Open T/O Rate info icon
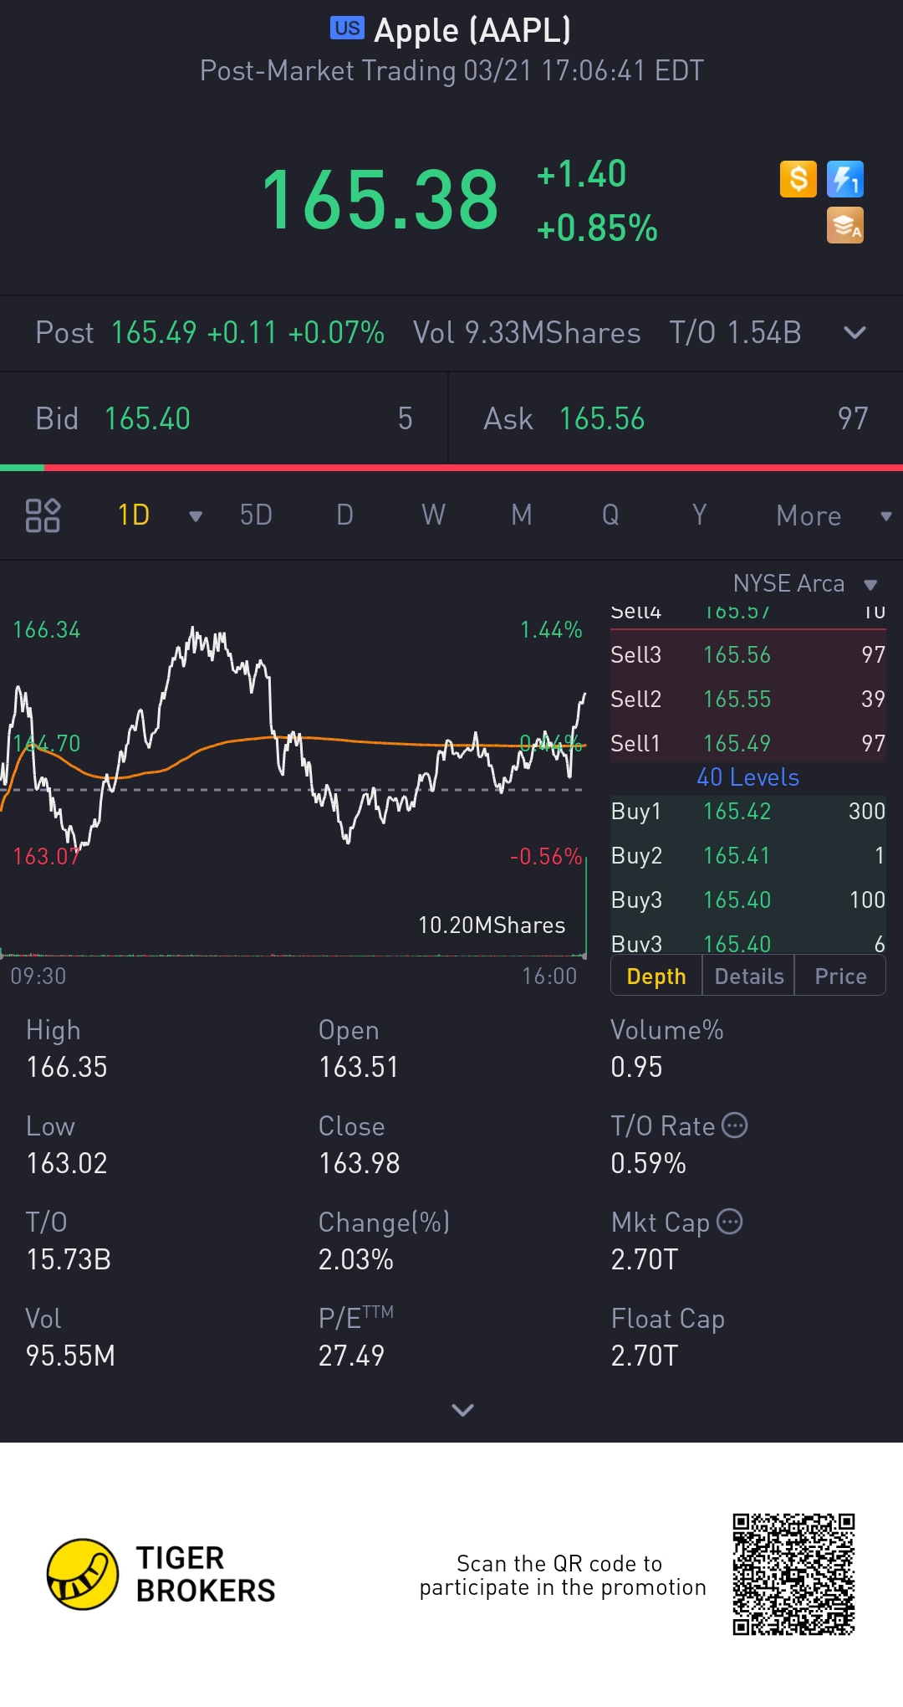 point(734,1125)
